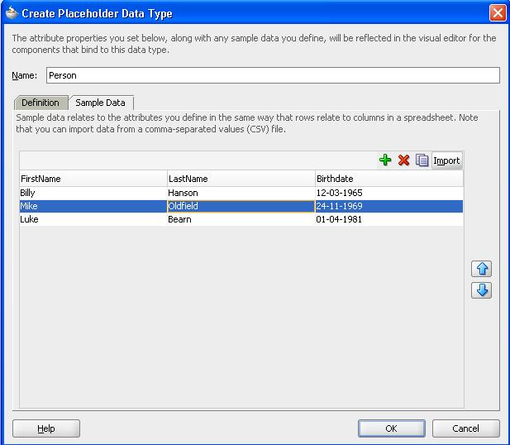This screenshot has width=510, height=445.
Task: Click the red X delete row icon
Action: point(403,160)
